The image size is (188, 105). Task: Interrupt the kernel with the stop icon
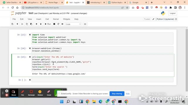(54, 24)
